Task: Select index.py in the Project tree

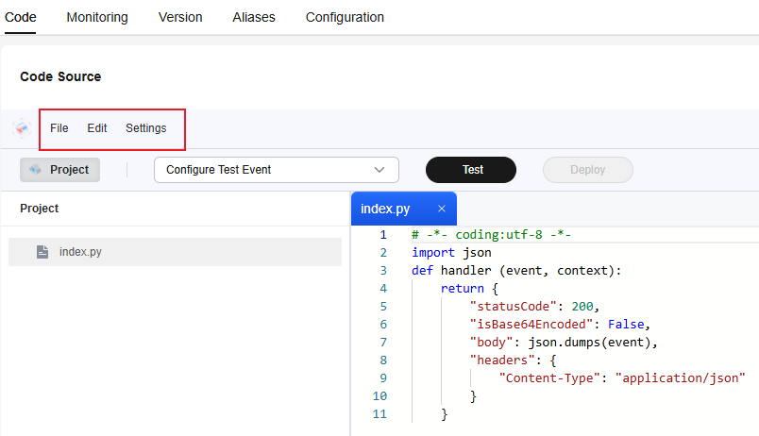Action: tap(176, 252)
